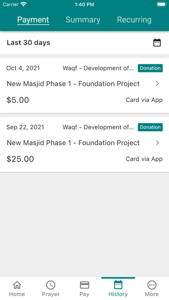The width and height of the screenshot is (169, 300).
Task: Tap the Donation badge on Oct 4 entry
Action: coord(150,68)
